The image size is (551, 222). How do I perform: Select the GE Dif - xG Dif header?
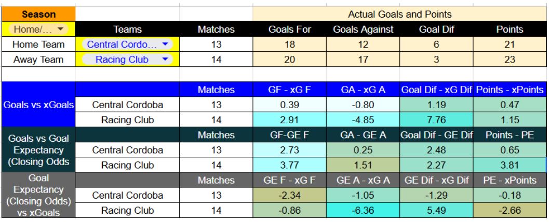(436, 180)
